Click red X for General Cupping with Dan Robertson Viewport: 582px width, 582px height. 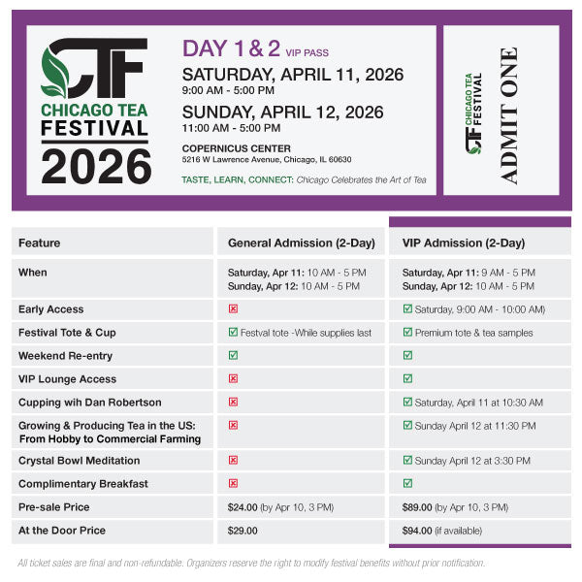(233, 403)
